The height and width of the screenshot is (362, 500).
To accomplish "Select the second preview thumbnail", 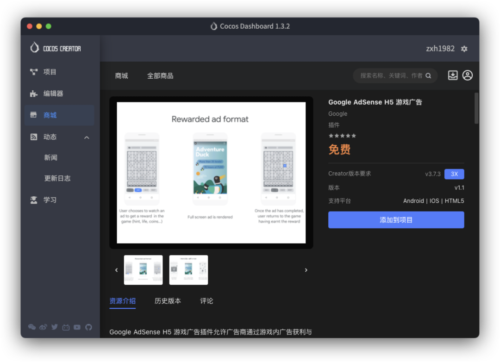I will pos(188,270).
